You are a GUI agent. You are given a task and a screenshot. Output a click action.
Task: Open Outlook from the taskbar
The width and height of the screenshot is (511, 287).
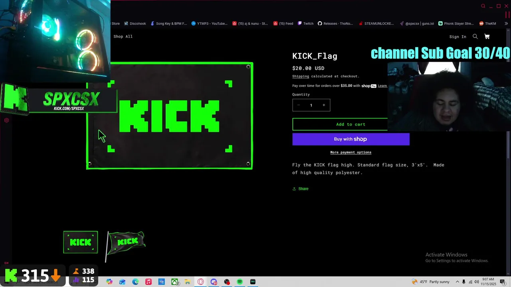(x=122, y=282)
